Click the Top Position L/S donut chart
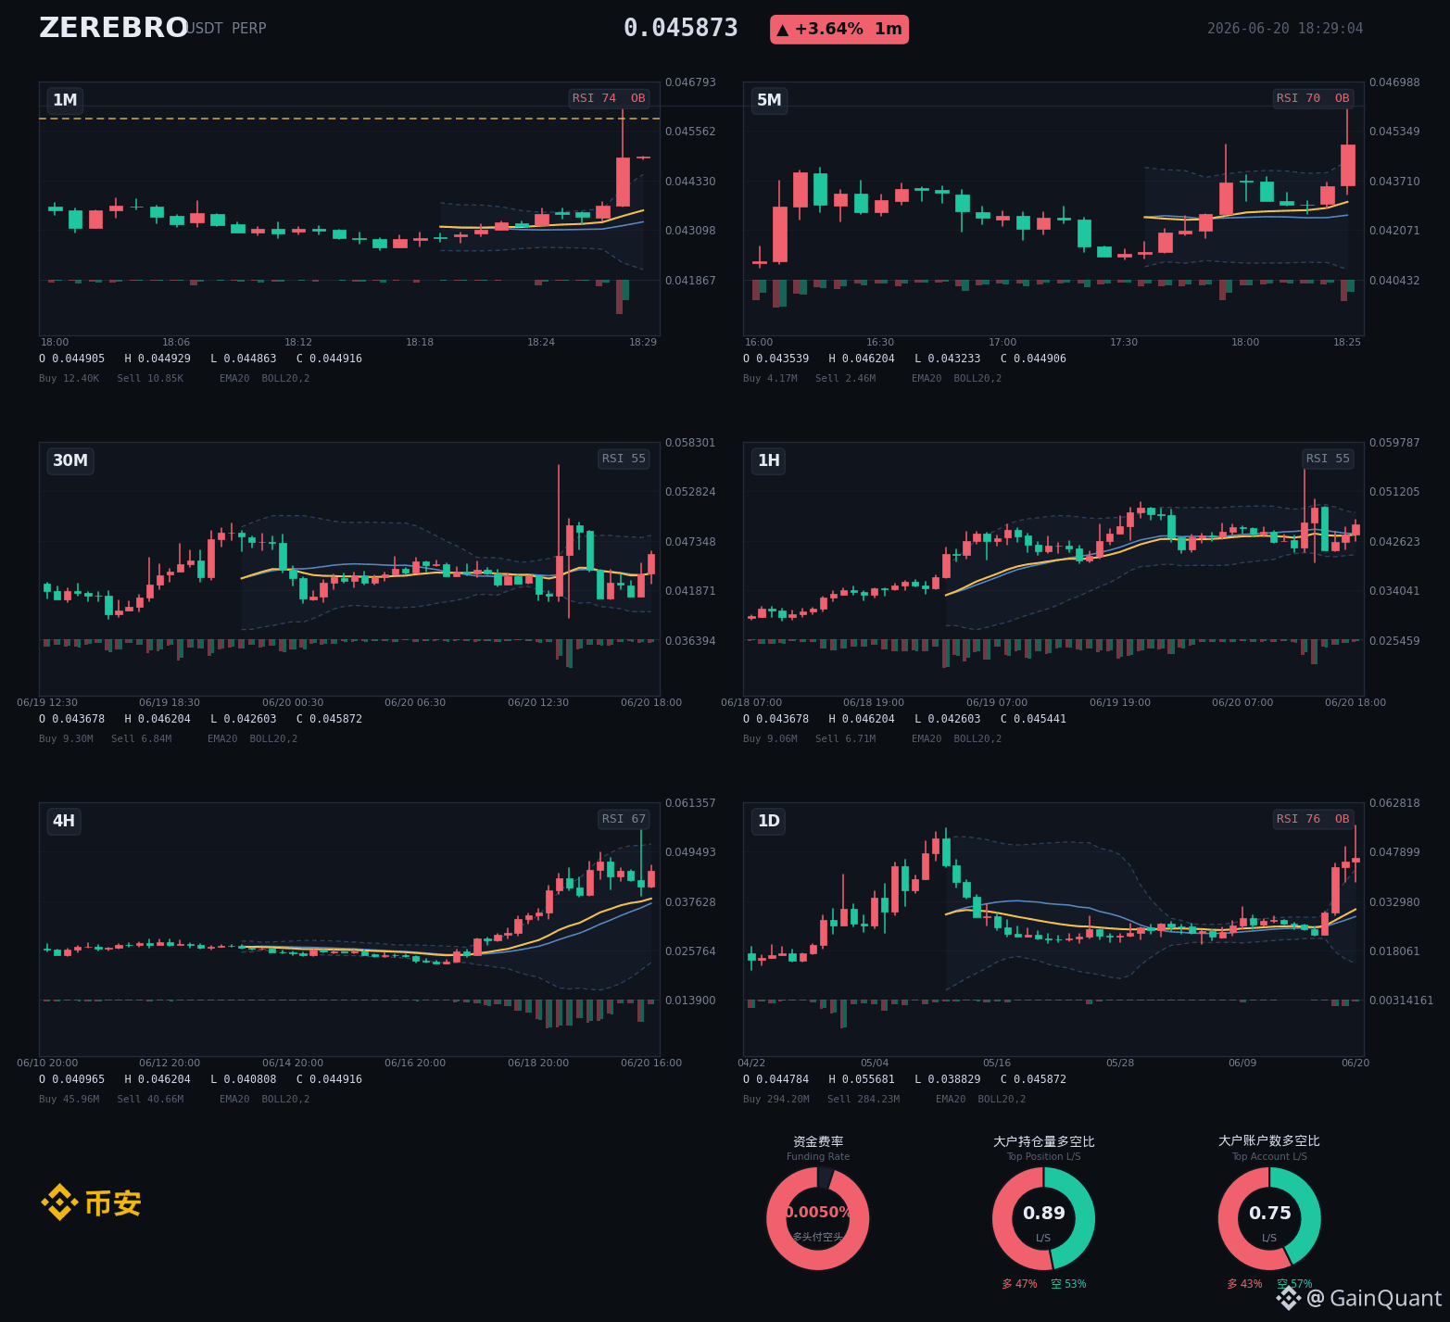1450x1322 pixels. pos(1043,1218)
